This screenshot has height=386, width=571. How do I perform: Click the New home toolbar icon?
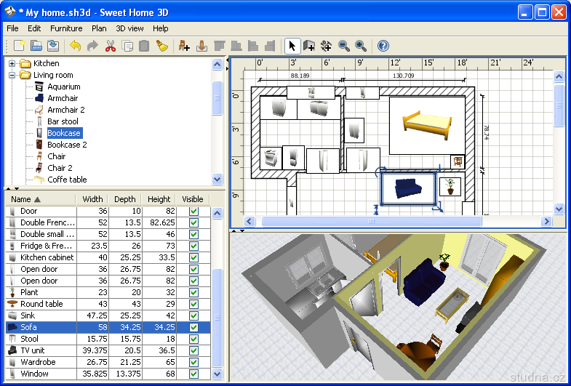coord(20,47)
